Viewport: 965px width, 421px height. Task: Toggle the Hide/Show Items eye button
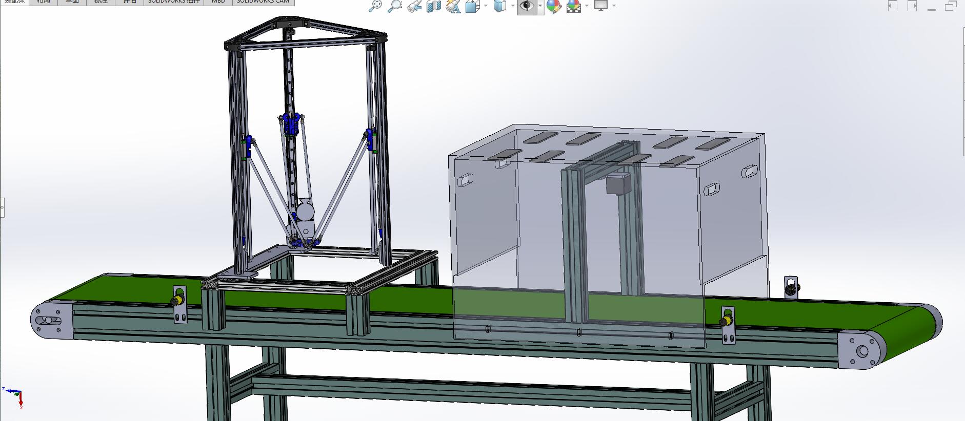coord(526,6)
